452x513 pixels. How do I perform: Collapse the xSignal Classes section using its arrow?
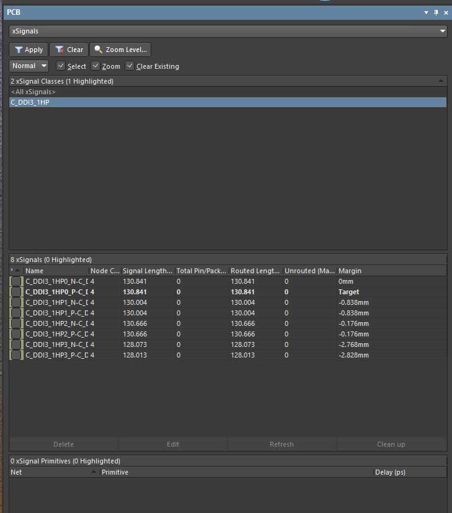coord(441,81)
